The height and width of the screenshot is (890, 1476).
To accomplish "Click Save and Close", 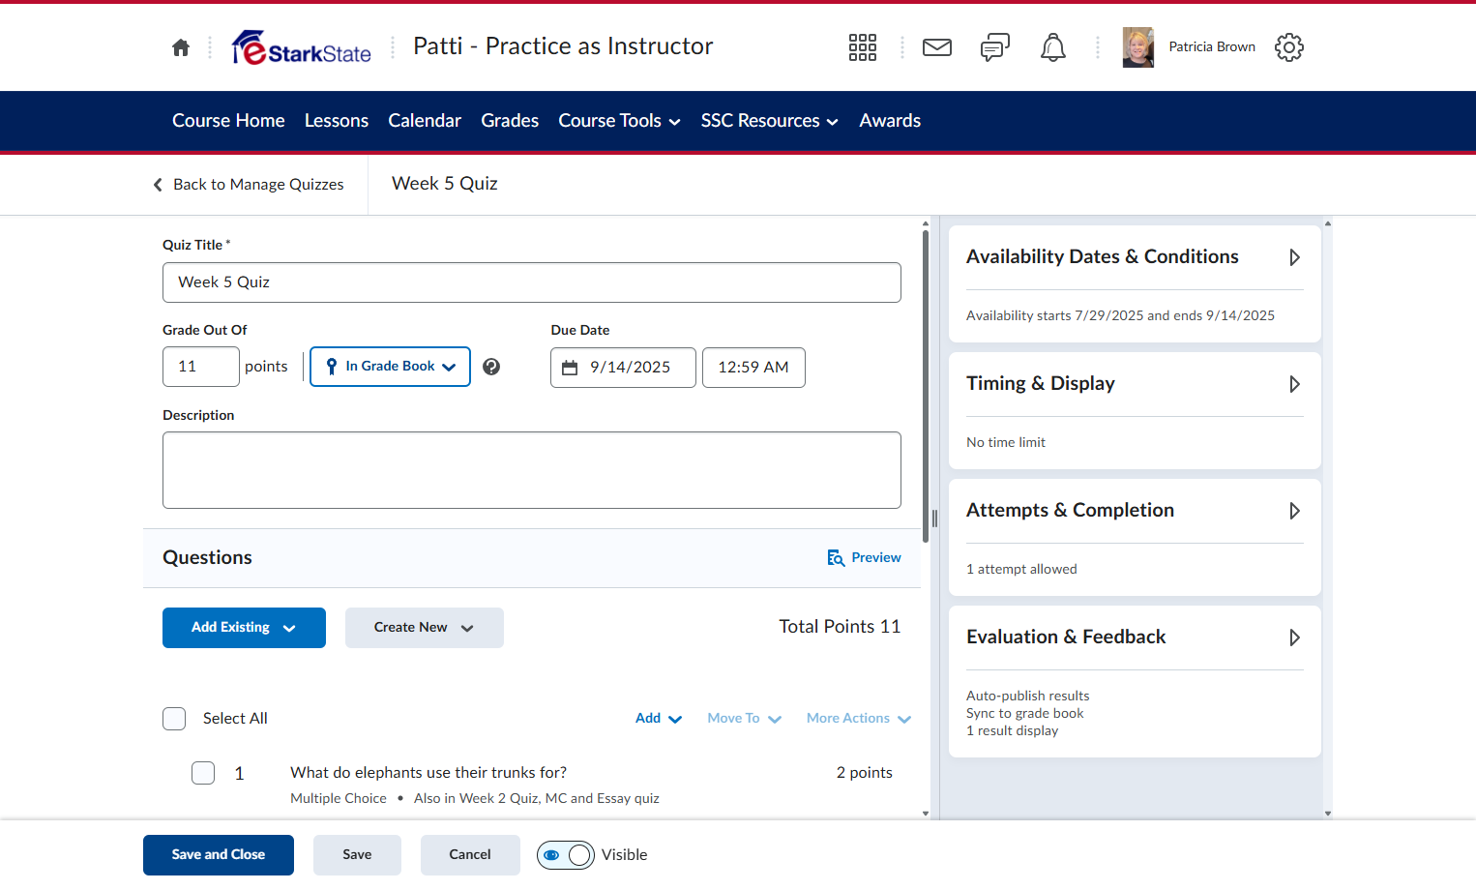I will [x=219, y=855].
